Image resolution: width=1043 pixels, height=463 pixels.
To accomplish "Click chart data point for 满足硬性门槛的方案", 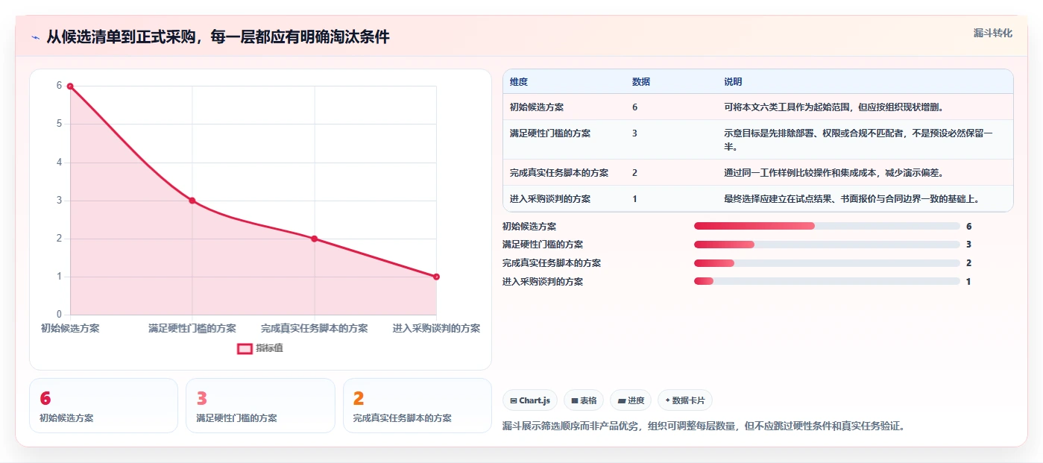I will 192,201.
